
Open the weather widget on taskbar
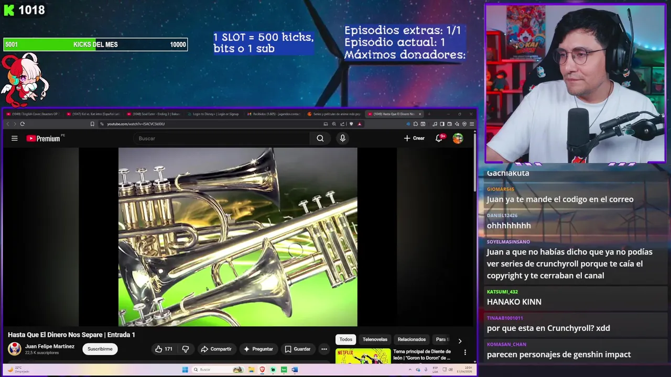pyautogui.click(x=18, y=370)
